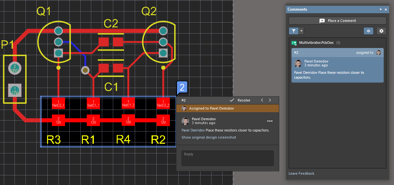Resolve comment #2
Screen dimensions: 394x185
(x=241, y=100)
